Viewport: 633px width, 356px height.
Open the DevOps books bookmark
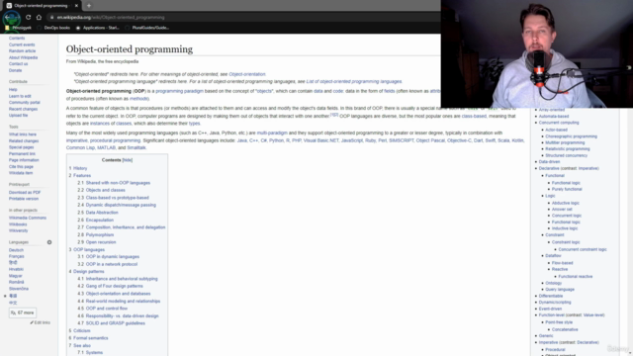coord(53,28)
